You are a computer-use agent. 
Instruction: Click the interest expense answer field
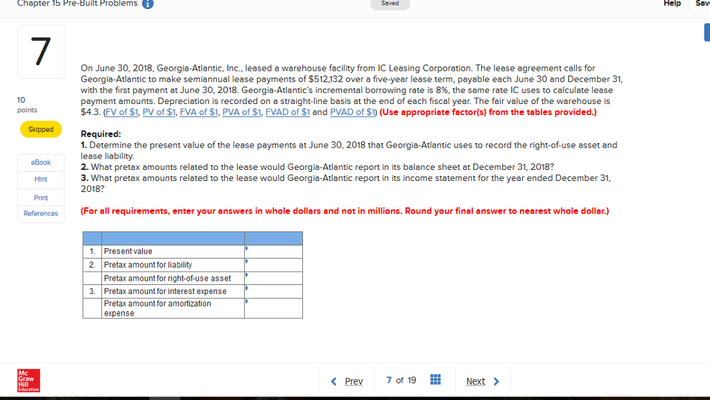tap(273, 291)
